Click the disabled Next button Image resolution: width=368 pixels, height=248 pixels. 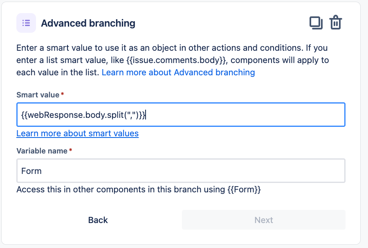pyautogui.click(x=264, y=220)
